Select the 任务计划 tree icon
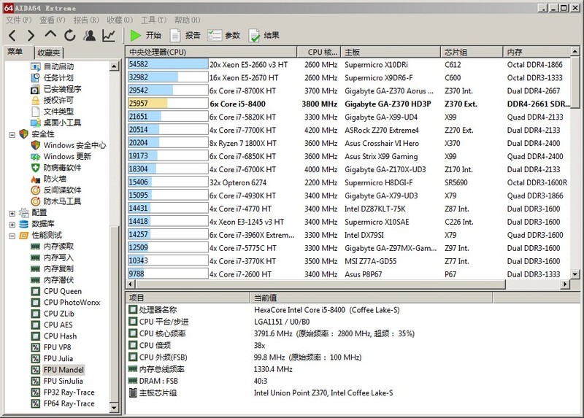The width and height of the screenshot is (584, 418). tap(35, 78)
